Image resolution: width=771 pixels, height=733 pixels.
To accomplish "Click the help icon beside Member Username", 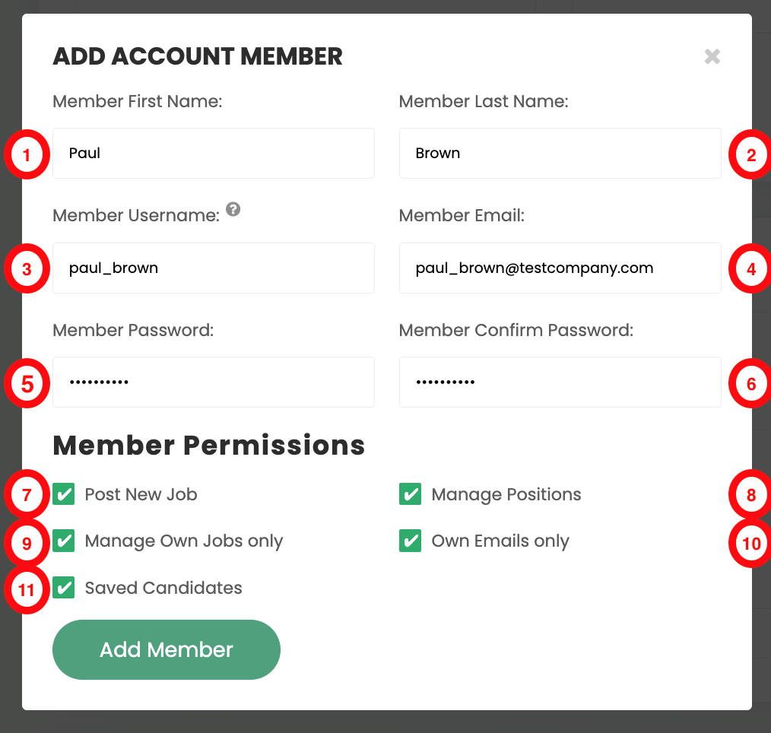I will pos(233,209).
